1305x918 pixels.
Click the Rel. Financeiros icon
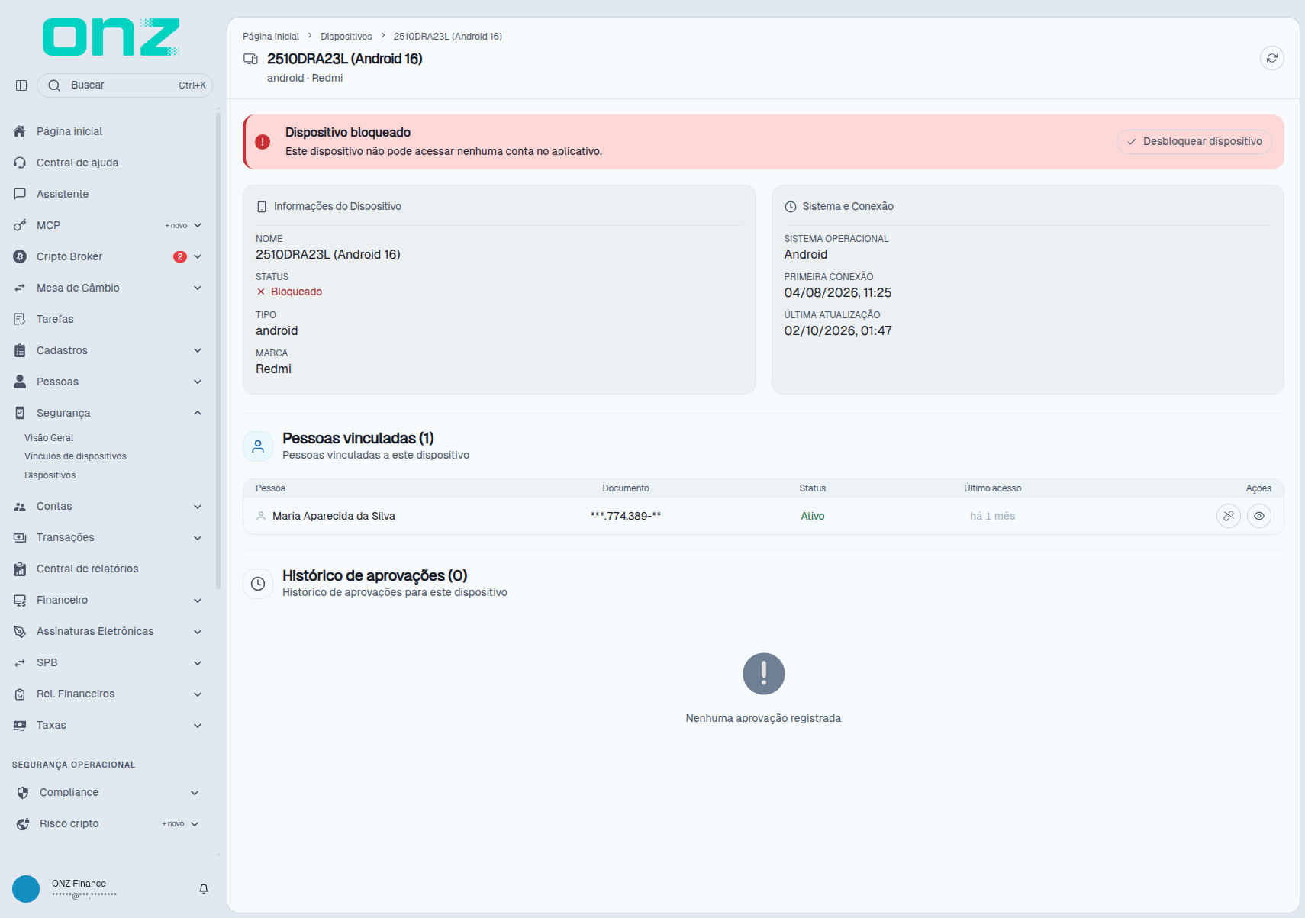coord(20,694)
